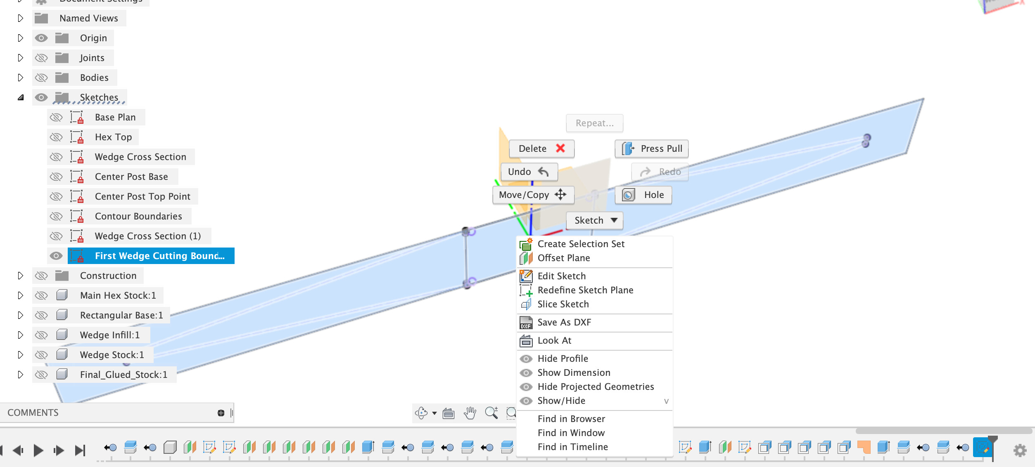
Task: Select the orange construction plane timeline feature
Action: click(x=864, y=447)
